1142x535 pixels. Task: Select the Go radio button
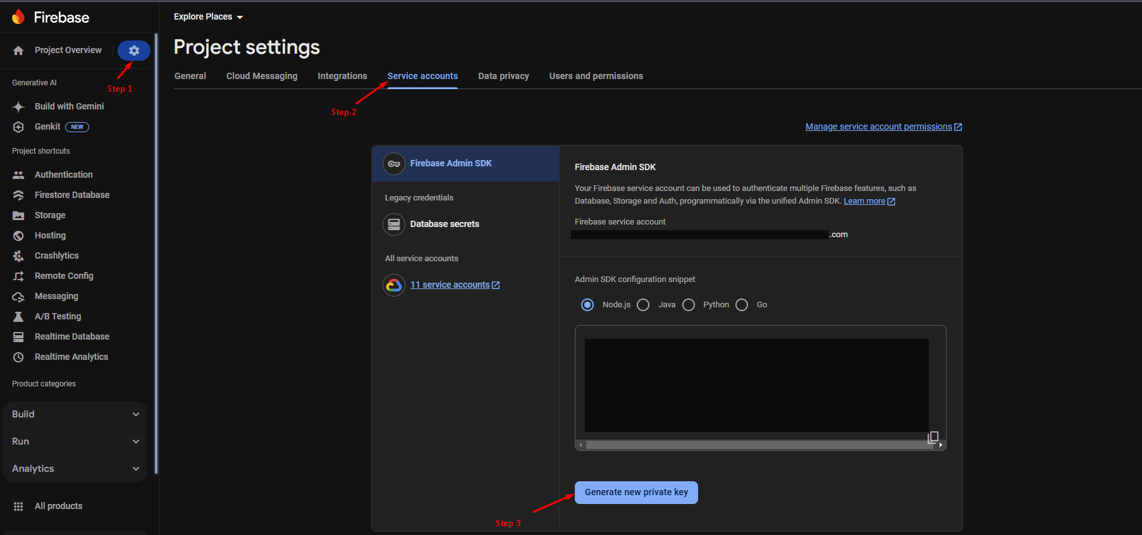point(742,305)
